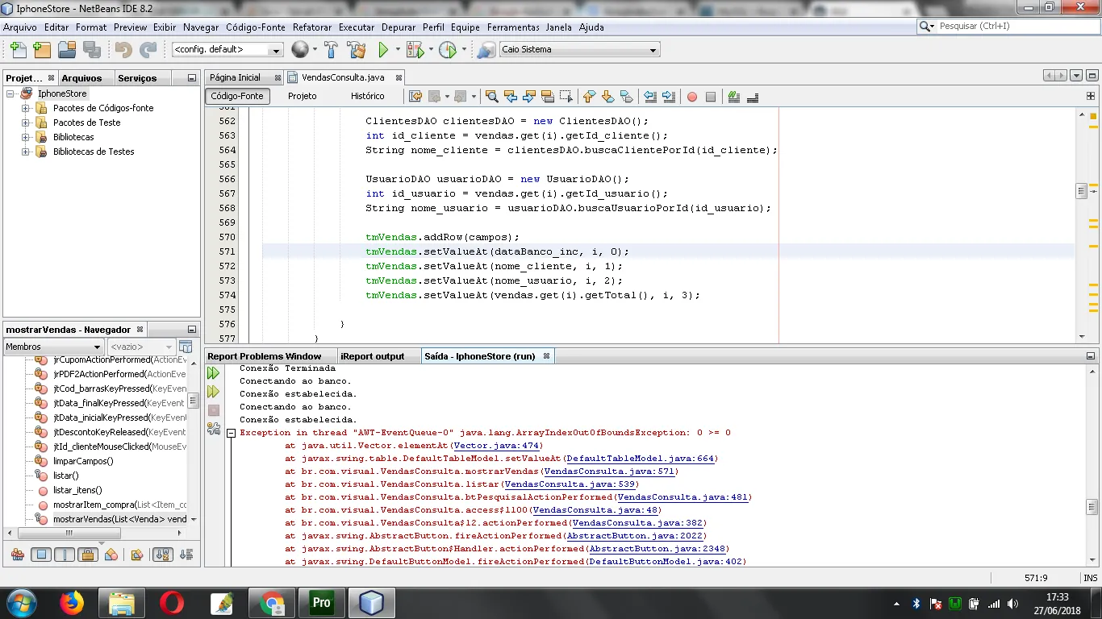Switch to the Página Inicial tab
The image size is (1102, 619).
(235, 77)
